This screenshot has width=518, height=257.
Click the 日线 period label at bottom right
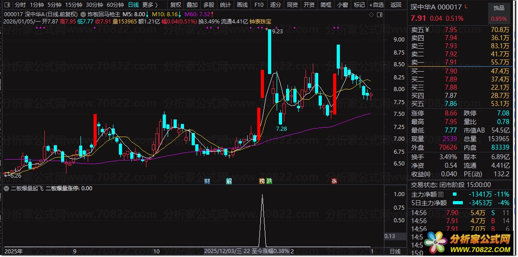[395, 252]
